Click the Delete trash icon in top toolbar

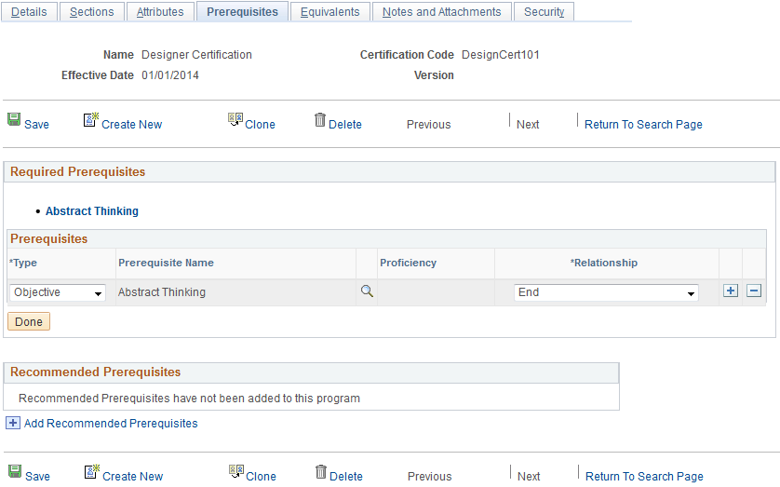pyautogui.click(x=320, y=119)
